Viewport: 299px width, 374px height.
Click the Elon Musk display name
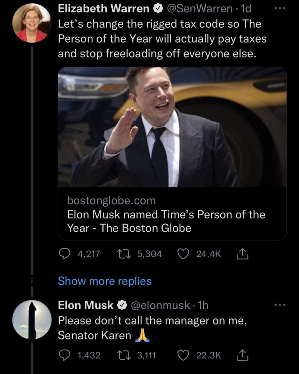pyautogui.click(x=86, y=305)
